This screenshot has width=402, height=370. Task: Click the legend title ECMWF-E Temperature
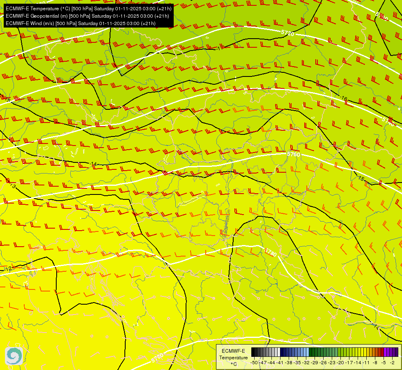pos(233,354)
